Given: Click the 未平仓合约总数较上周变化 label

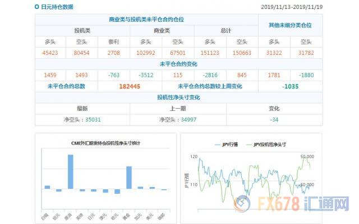Looking at the screenshot, I should (210, 86).
